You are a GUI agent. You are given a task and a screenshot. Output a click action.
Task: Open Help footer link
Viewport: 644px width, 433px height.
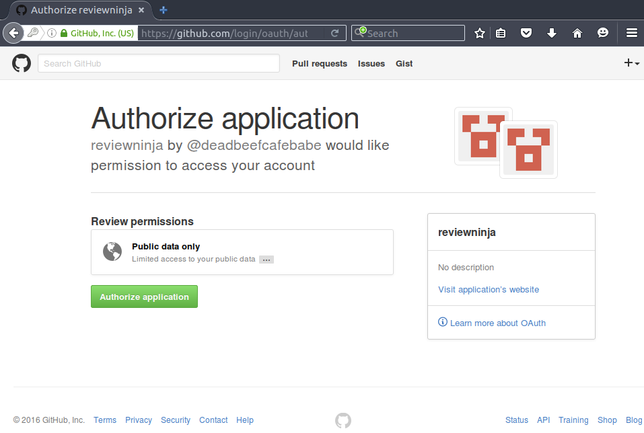245,420
